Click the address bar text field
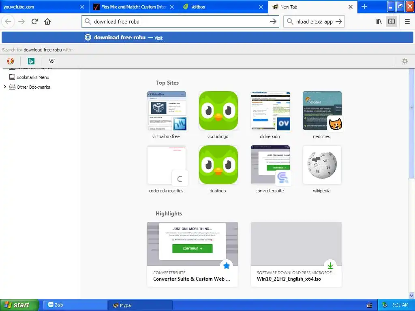The image size is (415, 311). [x=180, y=21]
